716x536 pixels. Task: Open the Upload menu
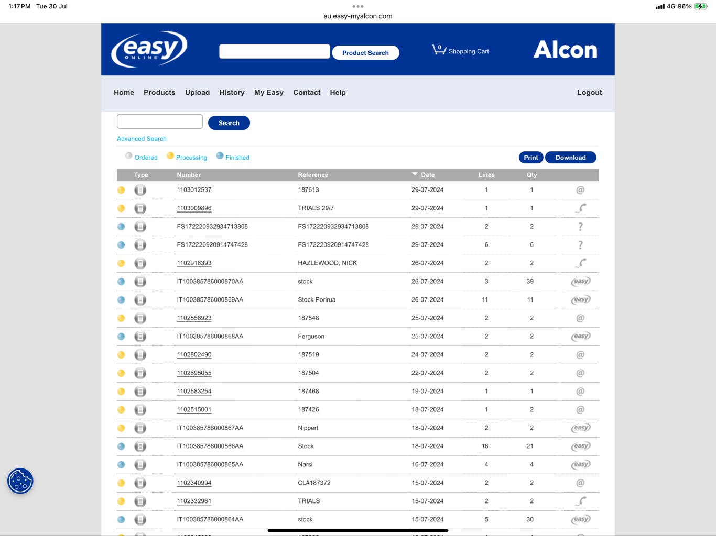[197, 93]
